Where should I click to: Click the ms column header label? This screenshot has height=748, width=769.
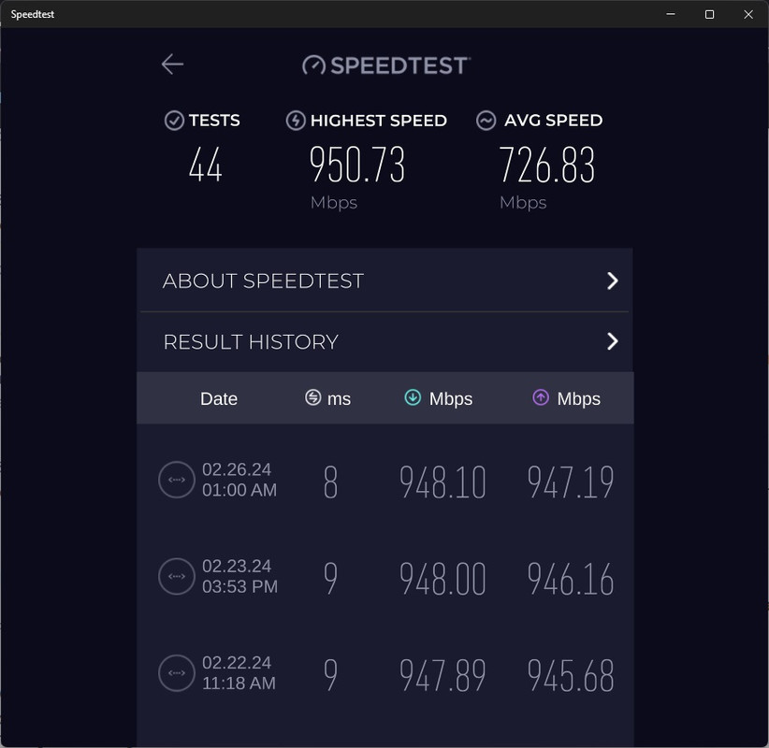point(339,399)
